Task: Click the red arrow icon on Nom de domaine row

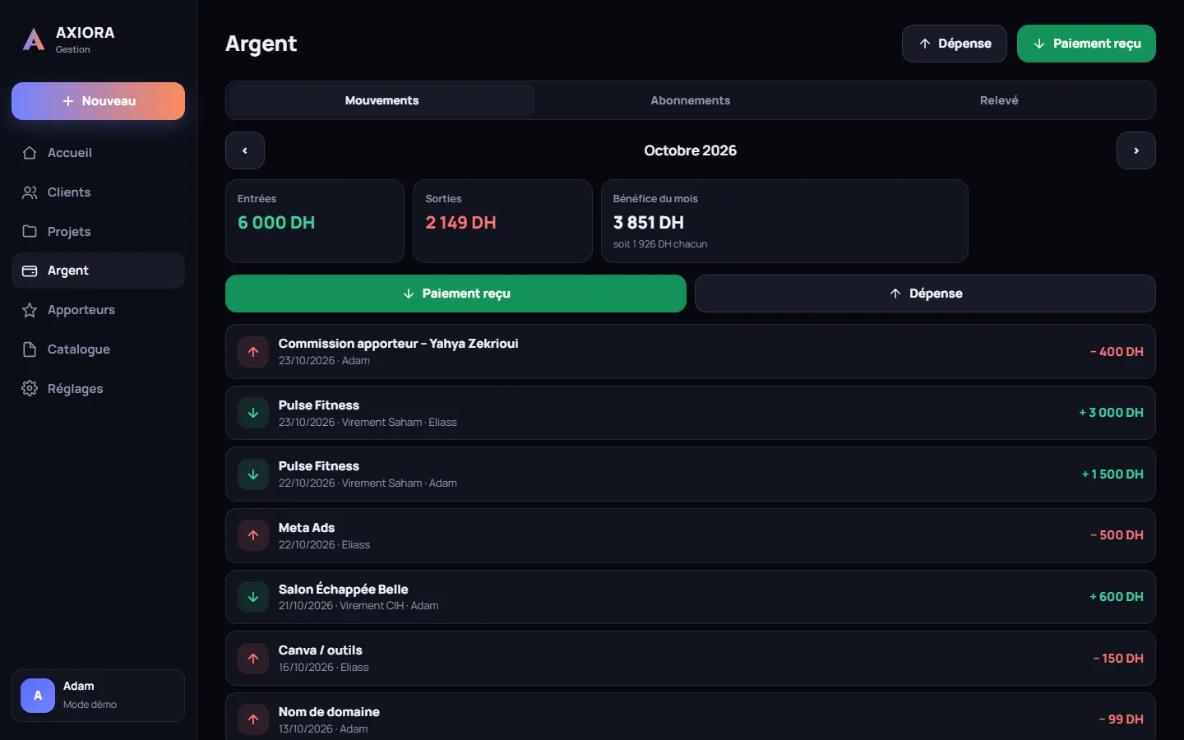Action: click(x=253, y=719)
